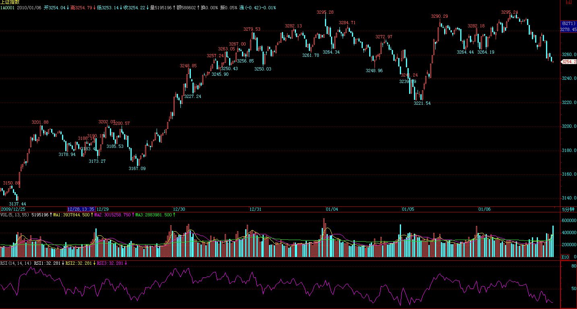Click the 01/06 date on time axis
Image resolution: width=577 pixels, height=309 pixels.
click(484, 209)
